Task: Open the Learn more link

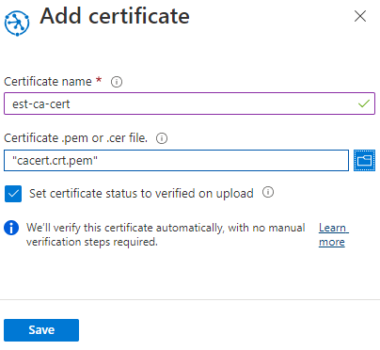Action: (x=334, y=234)
